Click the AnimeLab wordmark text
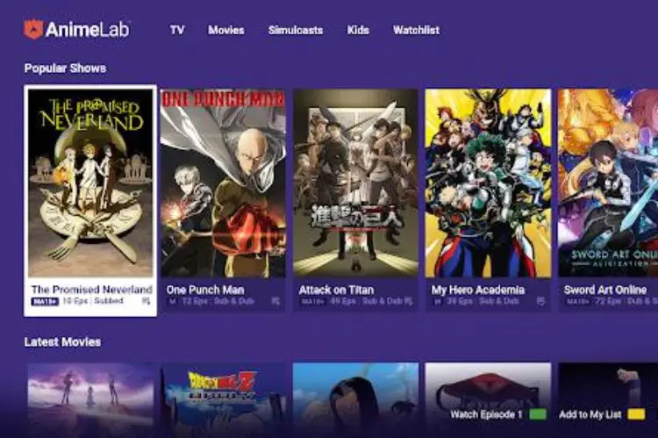Image resolution: width=658 pixels, height=438 pixels. click(x=88, y=29)
